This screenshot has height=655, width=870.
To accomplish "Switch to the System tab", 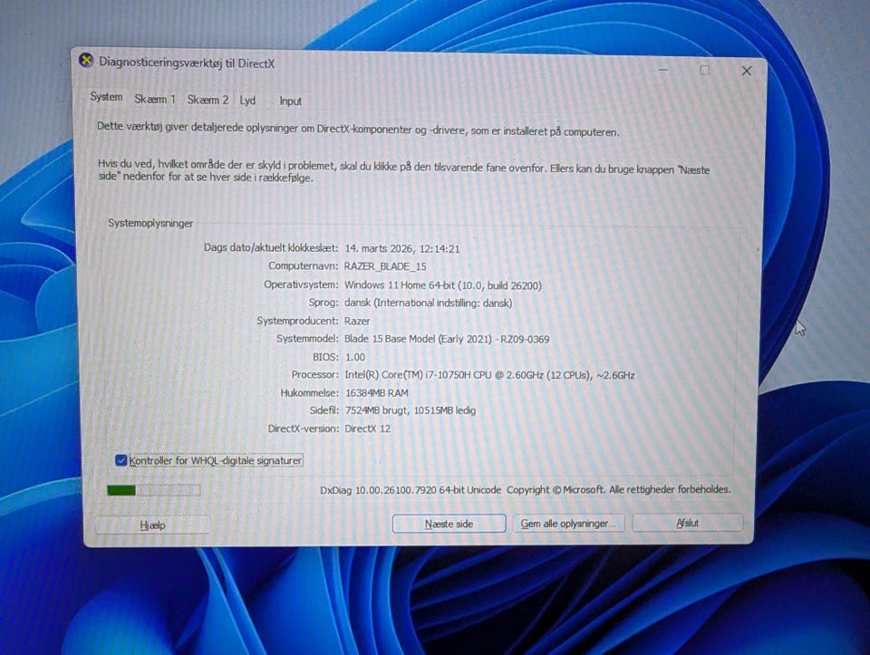I will coord(106,97).
